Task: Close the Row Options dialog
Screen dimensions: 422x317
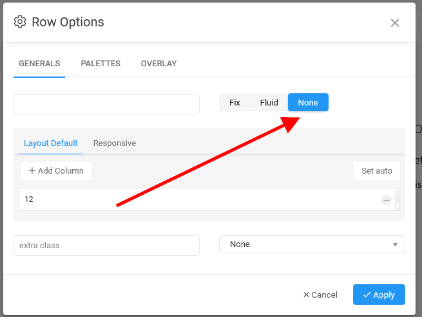Action: [x=395, y=23]
